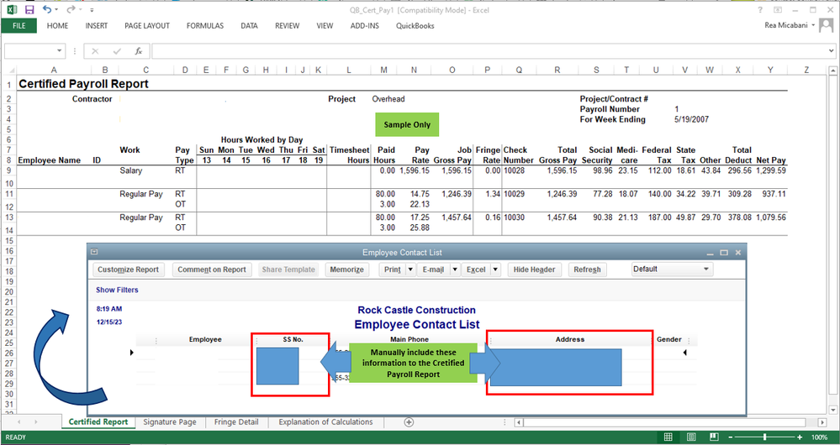Open the Excel export dropdown arrow

[495, 270]
